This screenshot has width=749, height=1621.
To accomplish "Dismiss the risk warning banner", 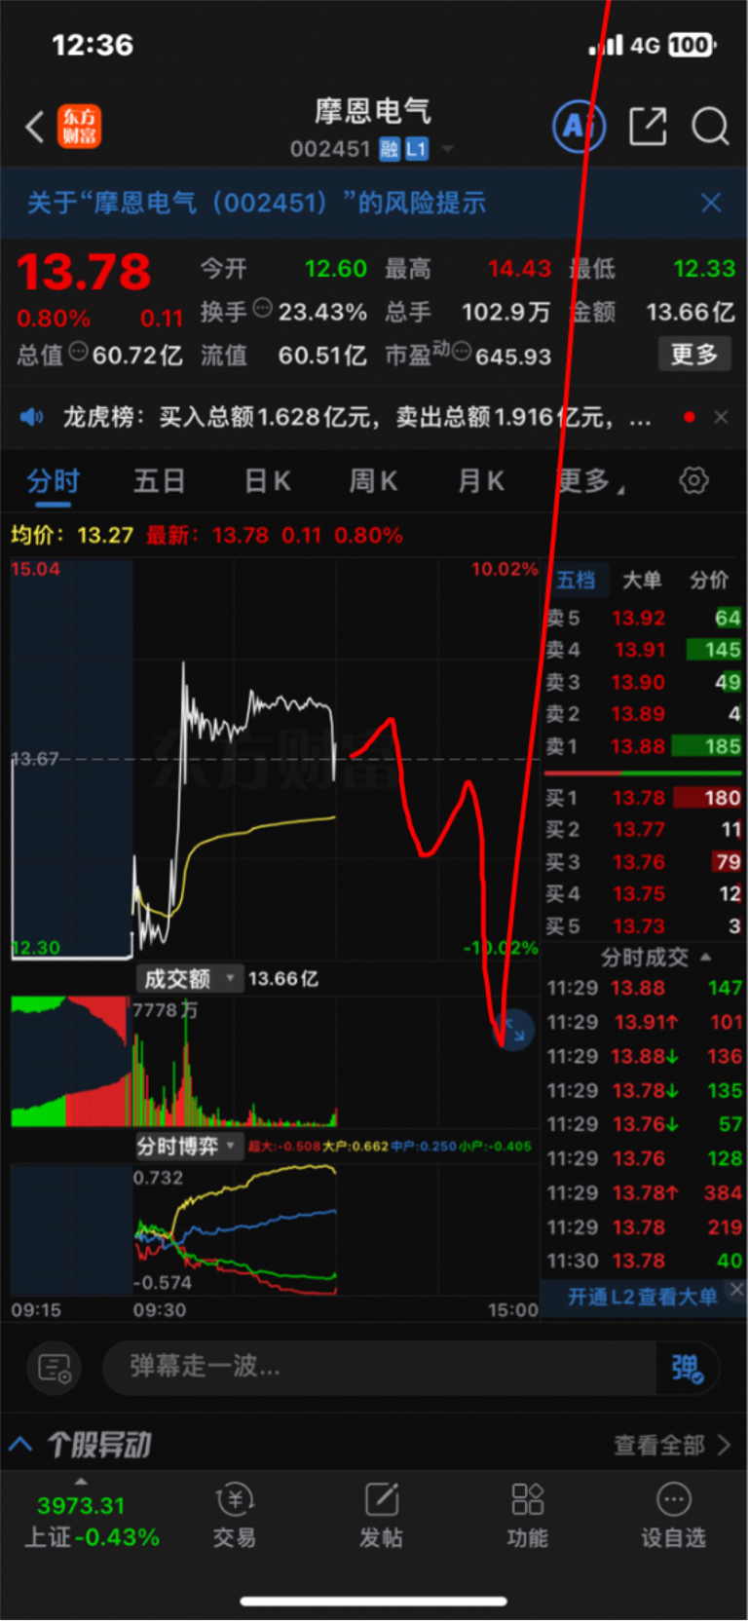I will [711, 203].
